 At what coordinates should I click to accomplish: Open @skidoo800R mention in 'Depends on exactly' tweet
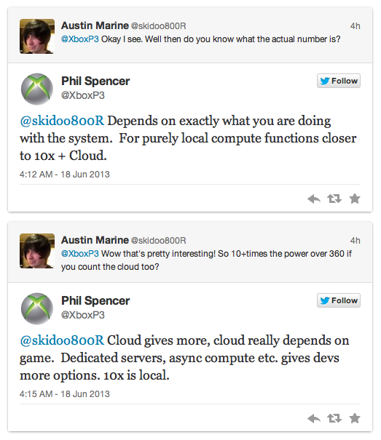pyautogui.click(x=62, y=121)
